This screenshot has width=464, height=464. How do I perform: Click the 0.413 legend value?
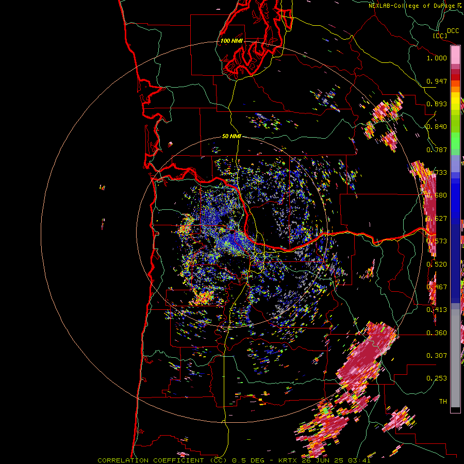437,310
